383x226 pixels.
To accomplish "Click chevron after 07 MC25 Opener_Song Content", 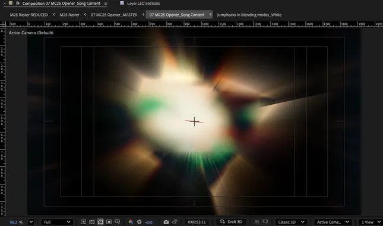I will click(210, 15).
